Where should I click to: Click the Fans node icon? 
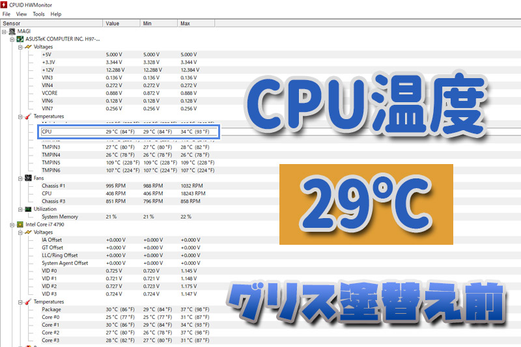[x=28, y=178]
